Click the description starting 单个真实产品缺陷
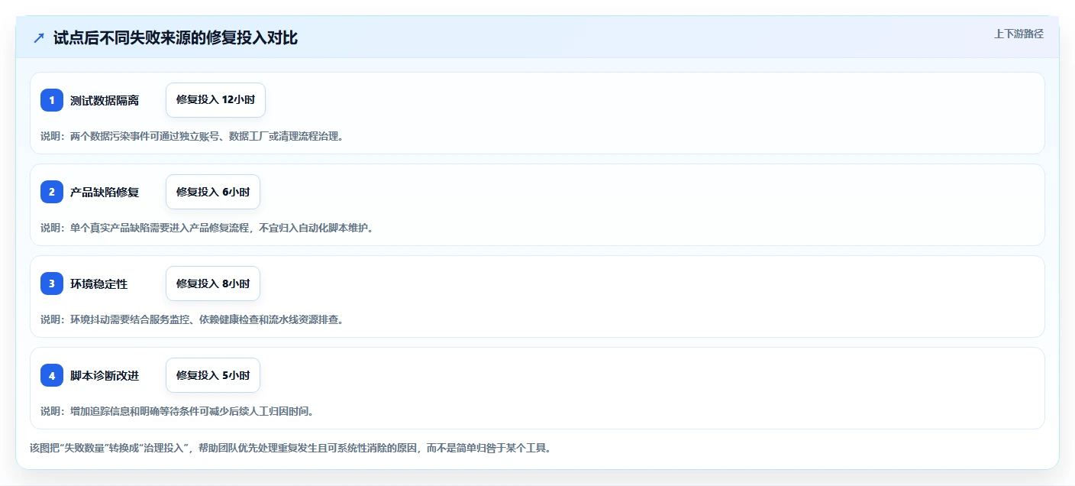The height and width of the screenshot is (486, 1075). click(207, 228)
